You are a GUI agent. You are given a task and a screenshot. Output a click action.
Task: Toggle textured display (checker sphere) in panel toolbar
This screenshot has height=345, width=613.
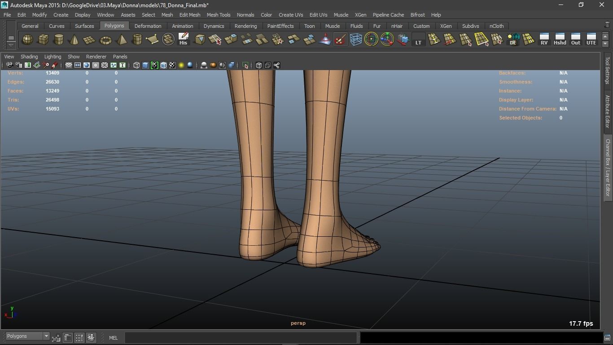coord(172,66)
